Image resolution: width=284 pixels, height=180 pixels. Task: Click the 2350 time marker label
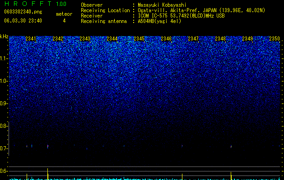275,39
